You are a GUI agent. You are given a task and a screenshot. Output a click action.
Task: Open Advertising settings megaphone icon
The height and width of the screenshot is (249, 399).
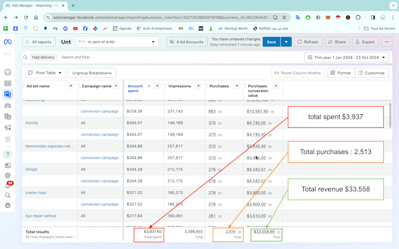pyautogui.click(x=8, y=128)
